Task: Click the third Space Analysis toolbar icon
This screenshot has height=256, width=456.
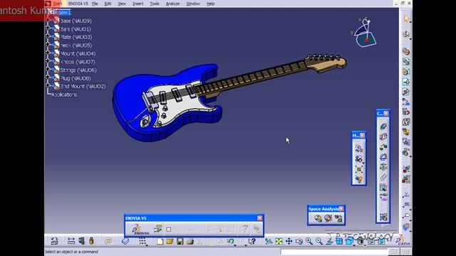Action: (x=338, y=218)
